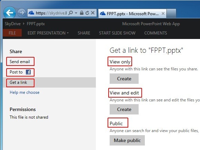This screenshot has height=150, width=200.
Task: Click the security lock icon
Action: (x=82, y=13)
